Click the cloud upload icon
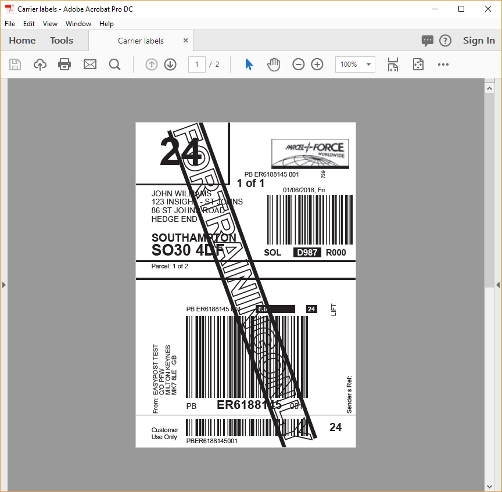This screenshot has height=492, width=502. click(x=40, y=64)
